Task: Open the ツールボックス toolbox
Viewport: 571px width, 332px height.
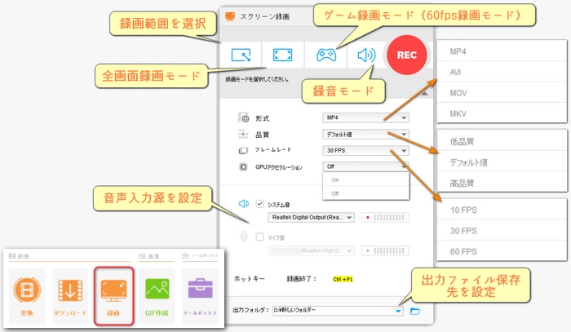Action: click(x=199, y=294)
